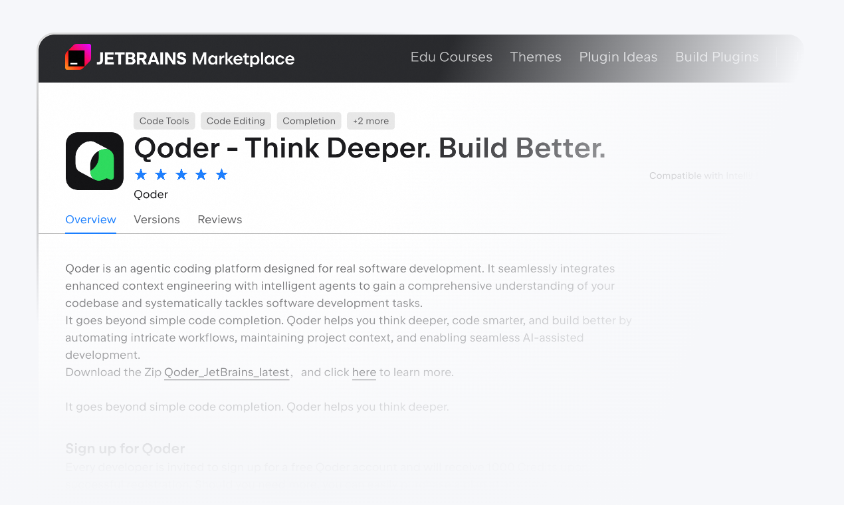Download via the Qoder_JetBrains_latest link
Viewport: 844px width, 505px height.
click(226, 372)
